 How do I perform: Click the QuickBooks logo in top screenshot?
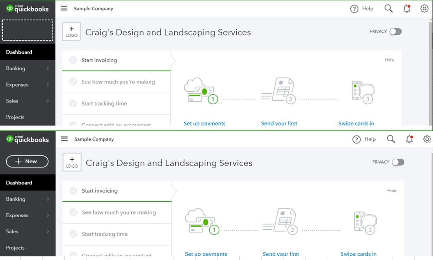coord(27,9)
